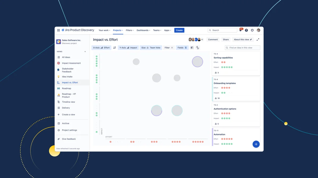This screenshot has height=178, width=318.
Task: Open the notifications bell icon
Action: [x=240, y=30]
